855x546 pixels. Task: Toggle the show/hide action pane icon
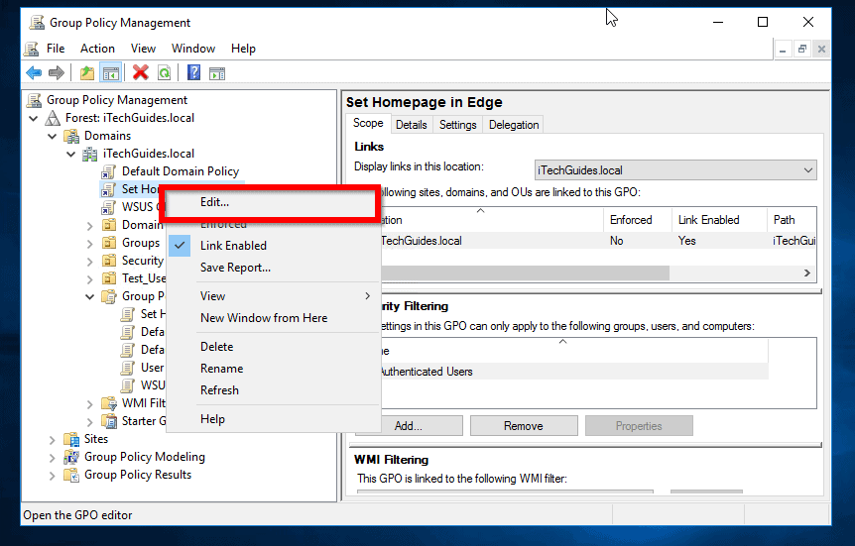pyautogui.click(x=217, y=72)
